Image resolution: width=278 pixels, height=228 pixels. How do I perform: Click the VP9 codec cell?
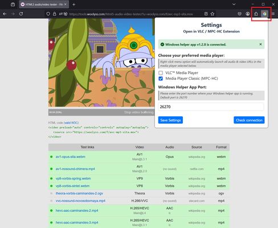[140, 178]
